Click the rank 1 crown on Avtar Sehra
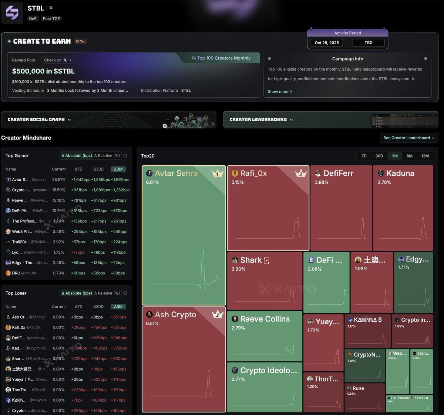The image size is (444, 415). [218, 173]
